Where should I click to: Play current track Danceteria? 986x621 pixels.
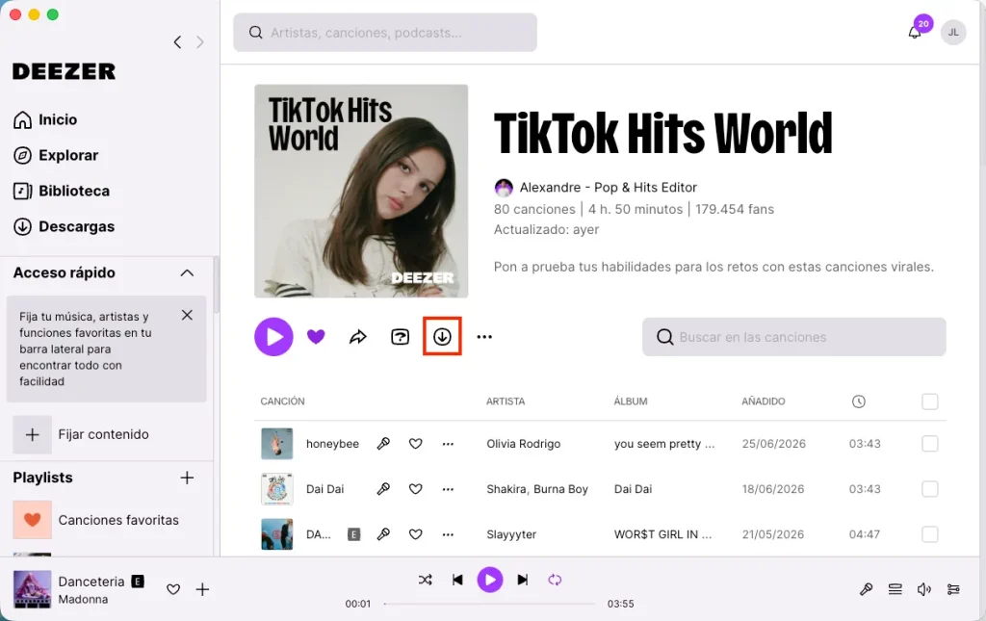pos(490,580)
